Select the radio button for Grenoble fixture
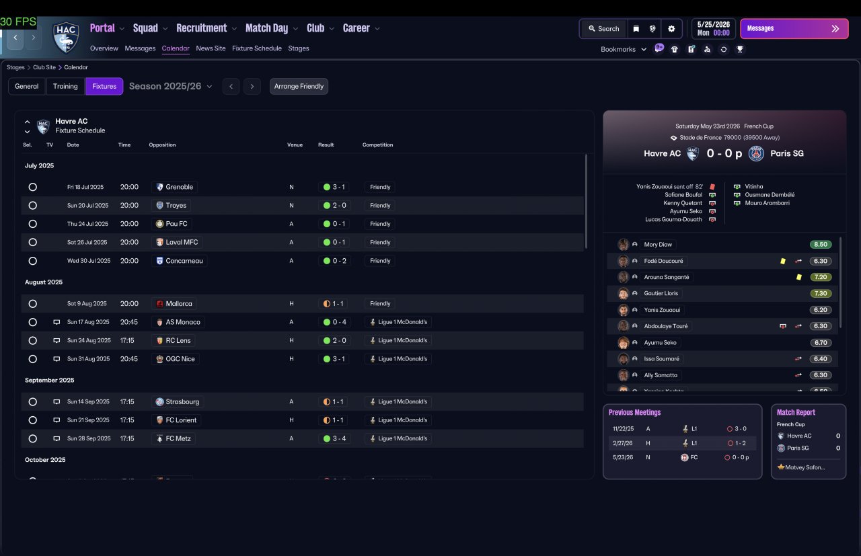861x556 pixels. [x=32, y=187]
